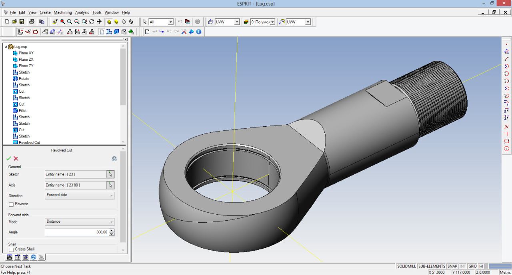This screenshot has width=512, height=275.
Task: Select the Line tool in right toolbar
Action: [507, 59]
